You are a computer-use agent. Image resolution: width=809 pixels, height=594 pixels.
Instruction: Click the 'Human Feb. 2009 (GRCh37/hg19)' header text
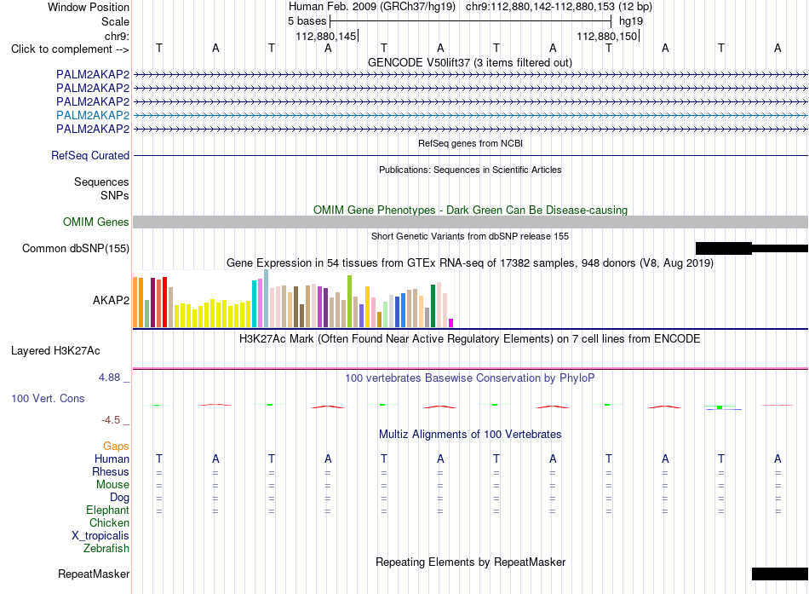(372, 7)
